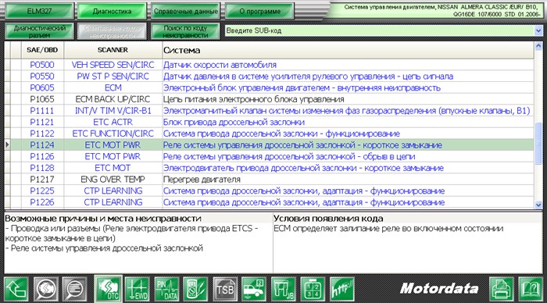The height and width of the screenshot is (303, 547).
Task: Select the P0500 code row
Action: (269, 65)
